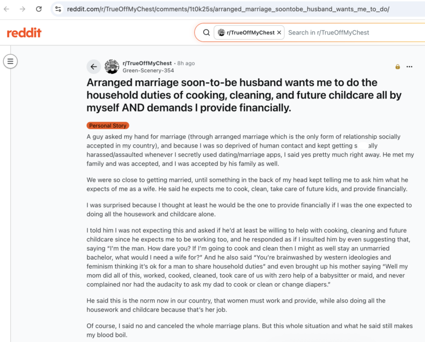Click the search magnifier icon
Screen dimensions: 425x342
click(207, 32)
